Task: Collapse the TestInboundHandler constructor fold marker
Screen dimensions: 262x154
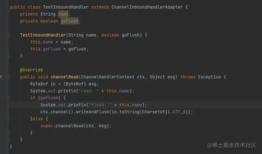Action: pyautogui.click(x=8, y=35)
